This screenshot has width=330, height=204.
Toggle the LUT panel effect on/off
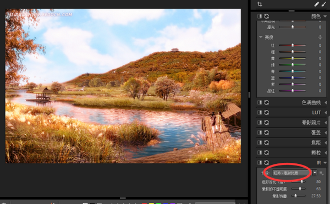click(260, 113)
